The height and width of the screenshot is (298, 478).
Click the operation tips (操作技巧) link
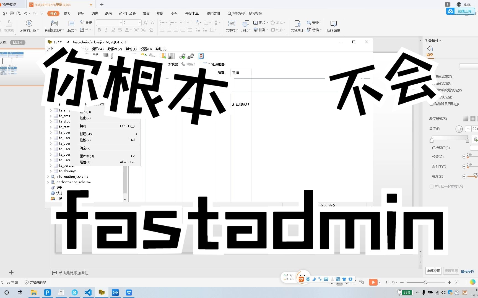pyautogui.click(x=467, y=272)
